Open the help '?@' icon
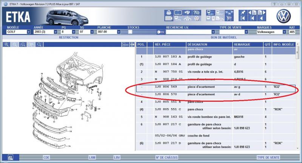This screenshot has height=163, width=302. 196,12
